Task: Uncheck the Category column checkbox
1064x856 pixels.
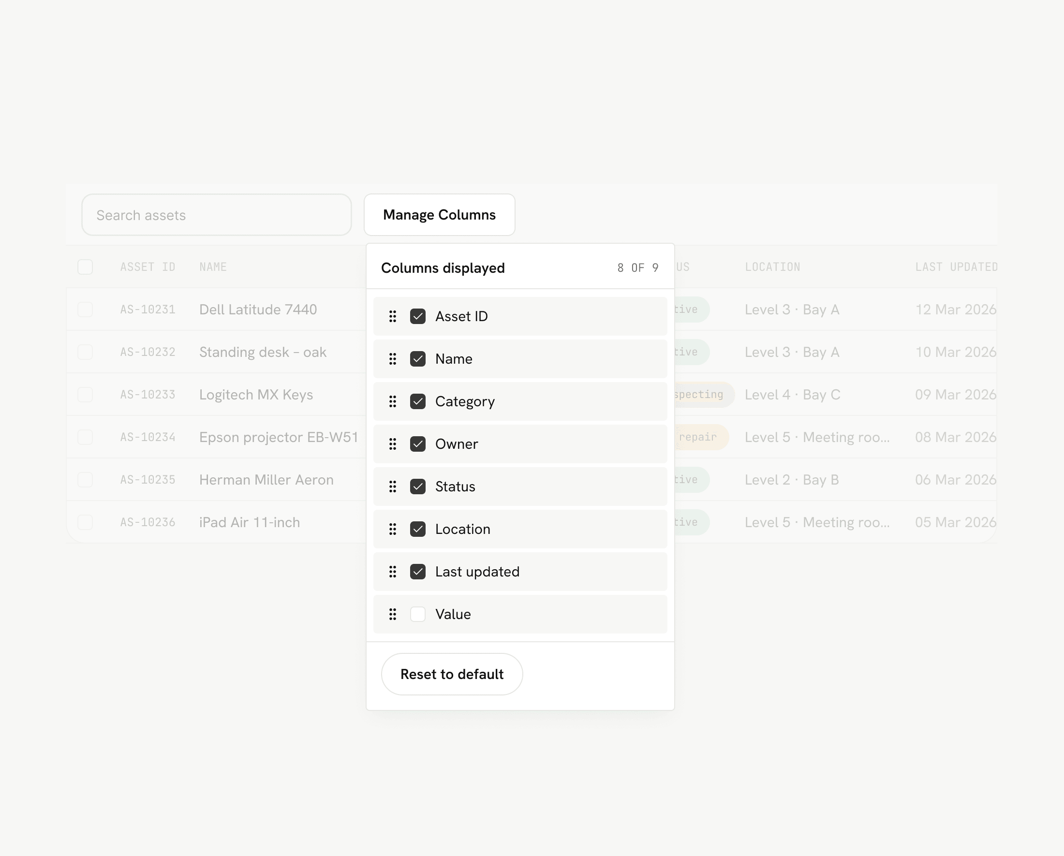Action: [417, 401]
